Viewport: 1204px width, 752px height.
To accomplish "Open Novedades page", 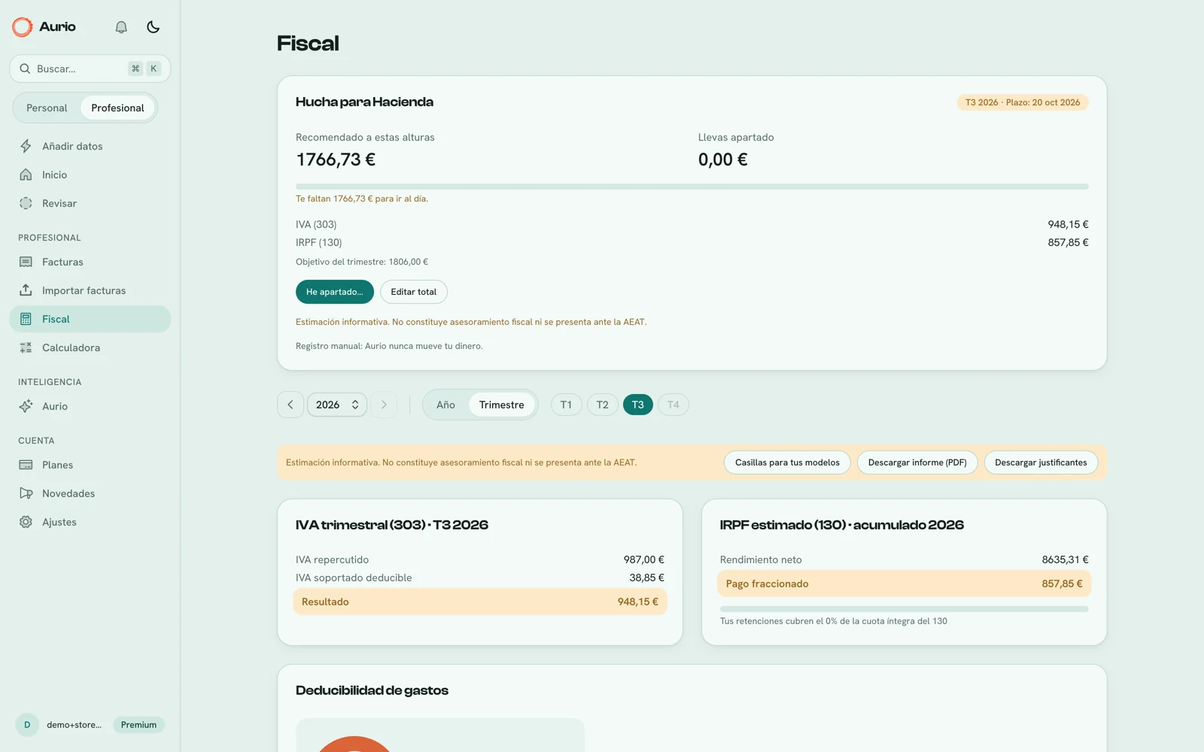I will pyautogui.click(x=90, y=493).
